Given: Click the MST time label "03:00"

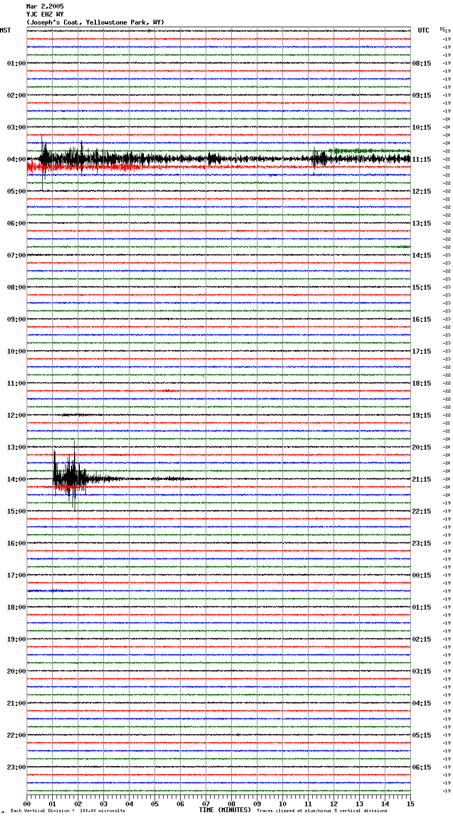Looking at the screenshot, I should point(17,127).
